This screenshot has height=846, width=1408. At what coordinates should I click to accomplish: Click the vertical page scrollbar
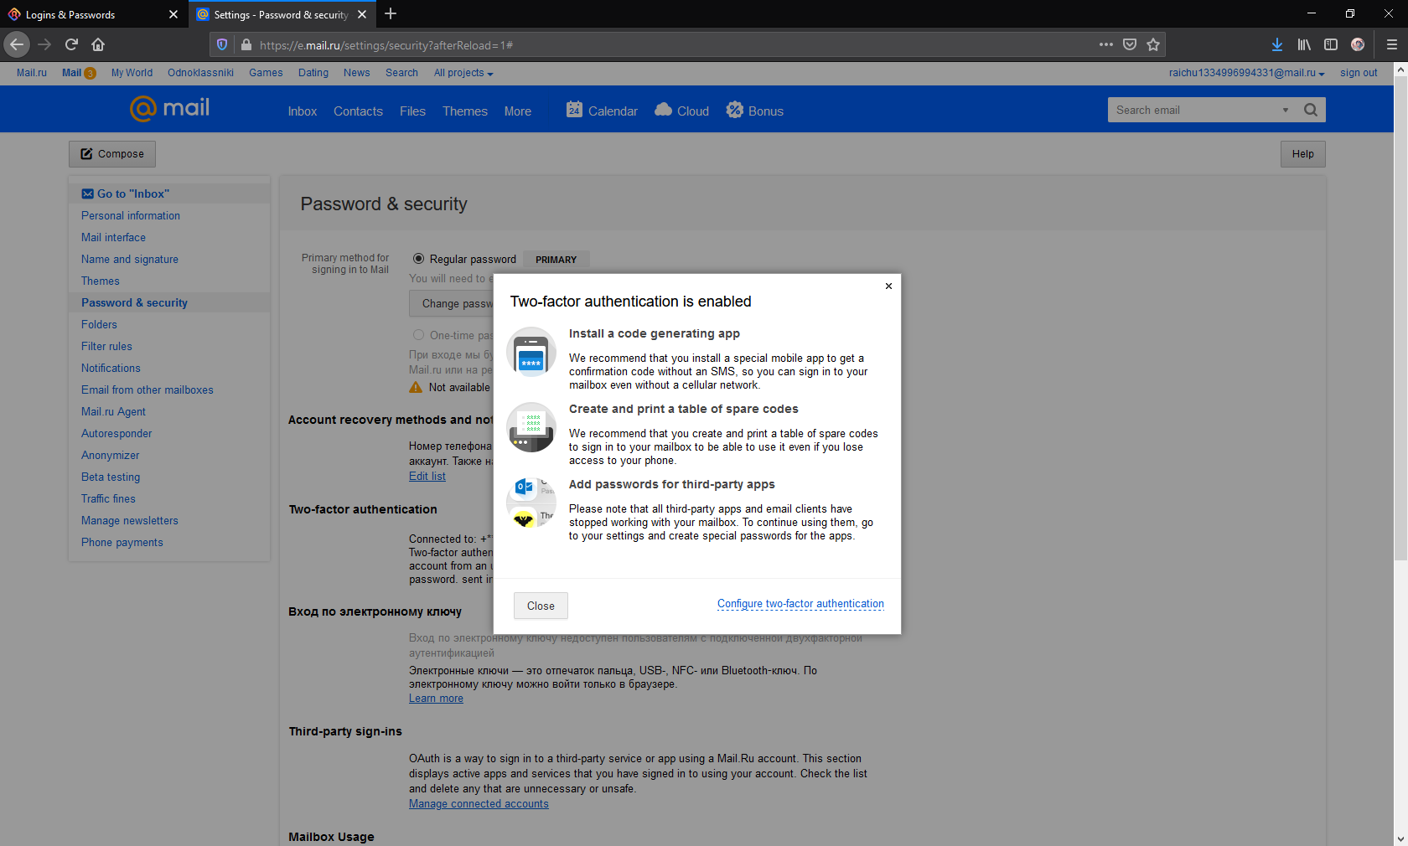[x=1400, y=318]
